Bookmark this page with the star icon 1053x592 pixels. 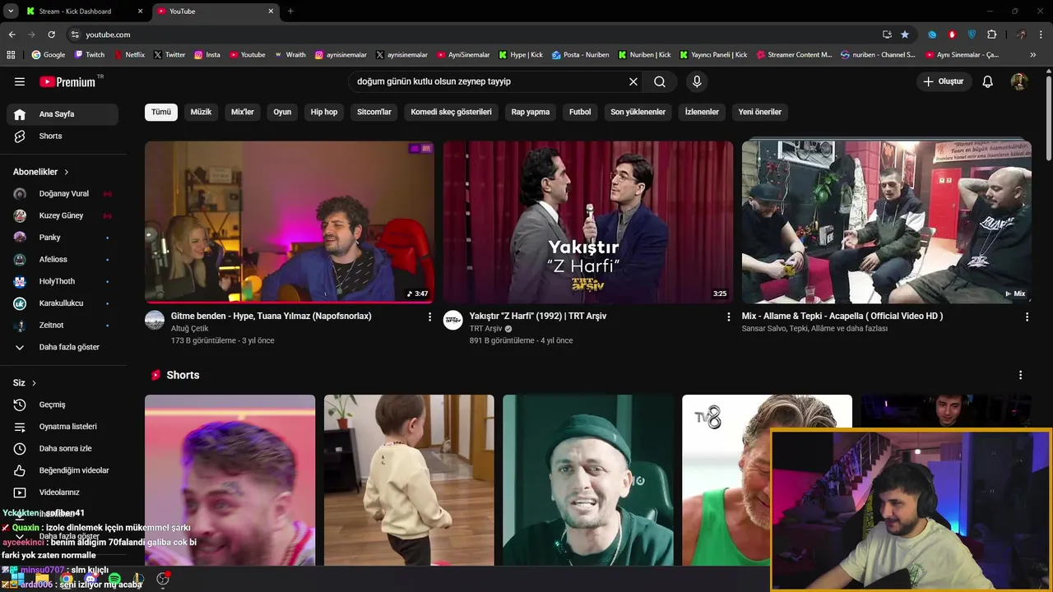click(x=905, y=35)
